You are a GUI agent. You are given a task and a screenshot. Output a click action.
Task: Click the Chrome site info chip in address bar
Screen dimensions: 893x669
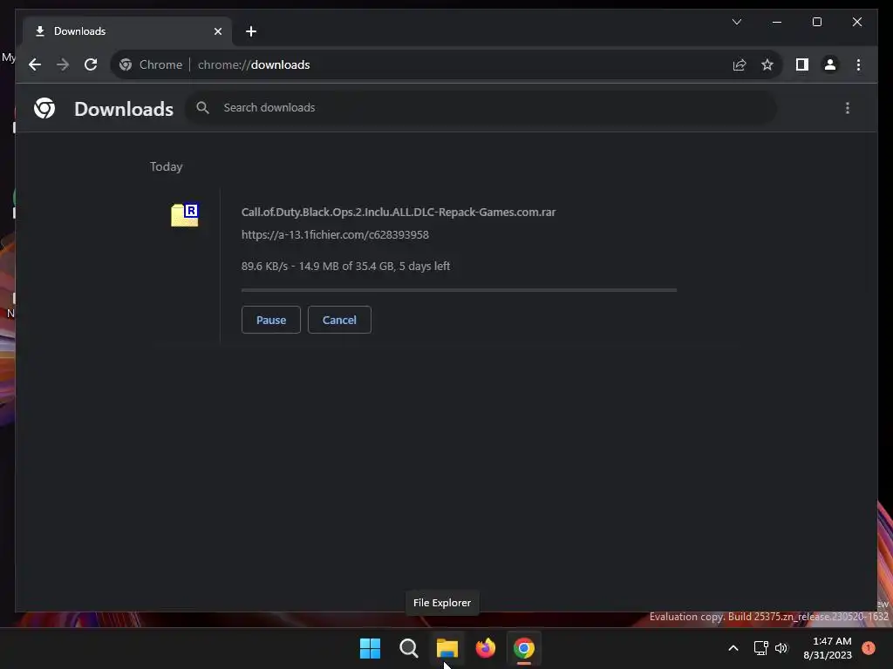(150, 64)
